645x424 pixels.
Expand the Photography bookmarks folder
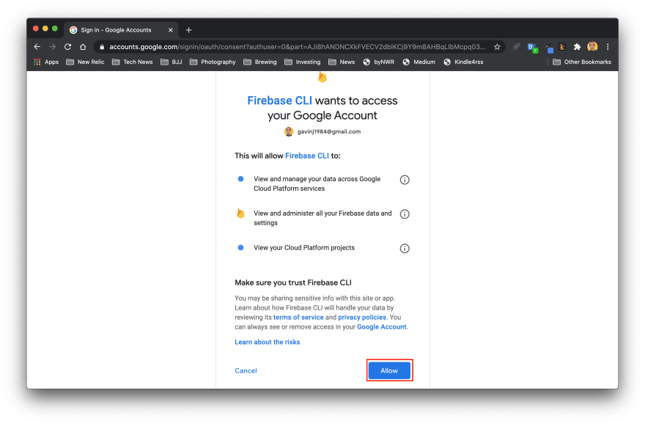click(x=213, y=62)
